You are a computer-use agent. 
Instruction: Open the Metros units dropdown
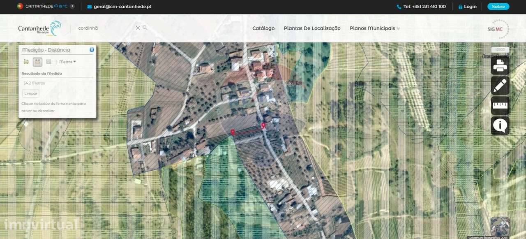click(x=67, y=62)
